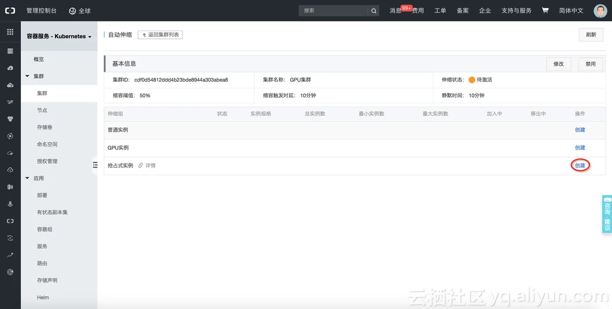612x309 pixels.
Task: Open 工单 in top bar
Action: pos(440,10)
